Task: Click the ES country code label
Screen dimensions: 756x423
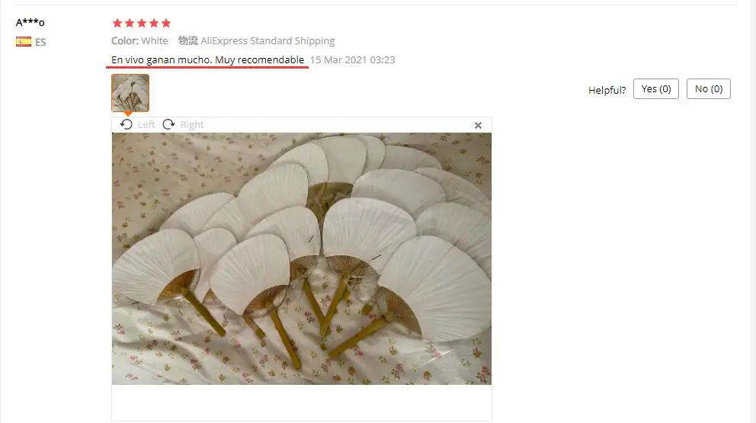Action: point(40,43)
